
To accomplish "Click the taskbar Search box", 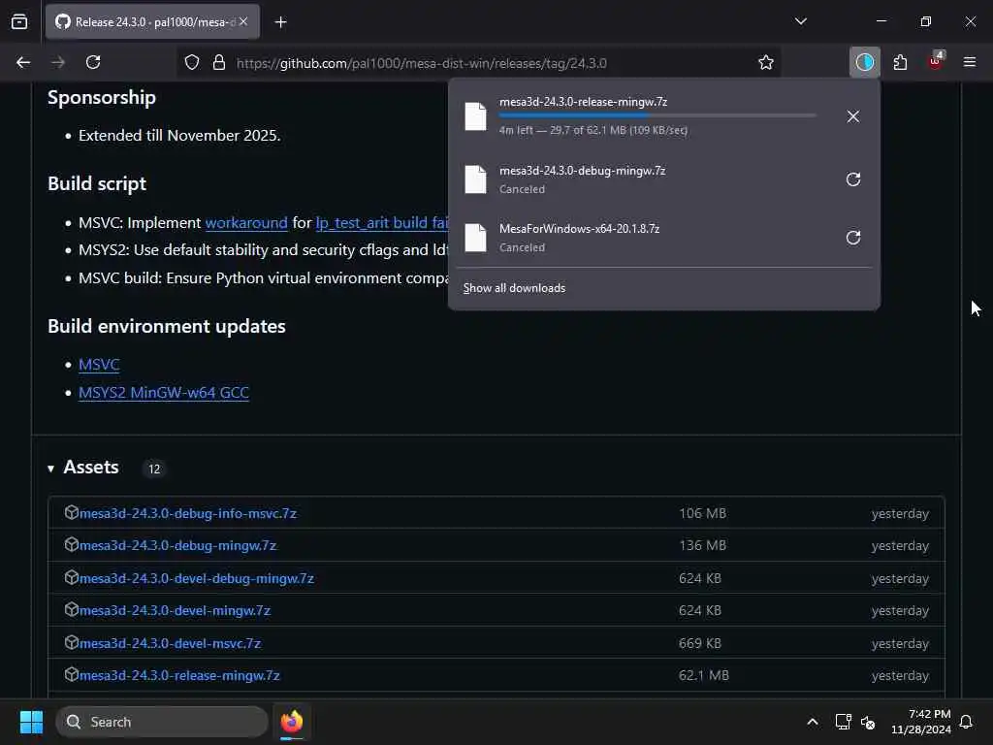I will [x=162, y=722].
